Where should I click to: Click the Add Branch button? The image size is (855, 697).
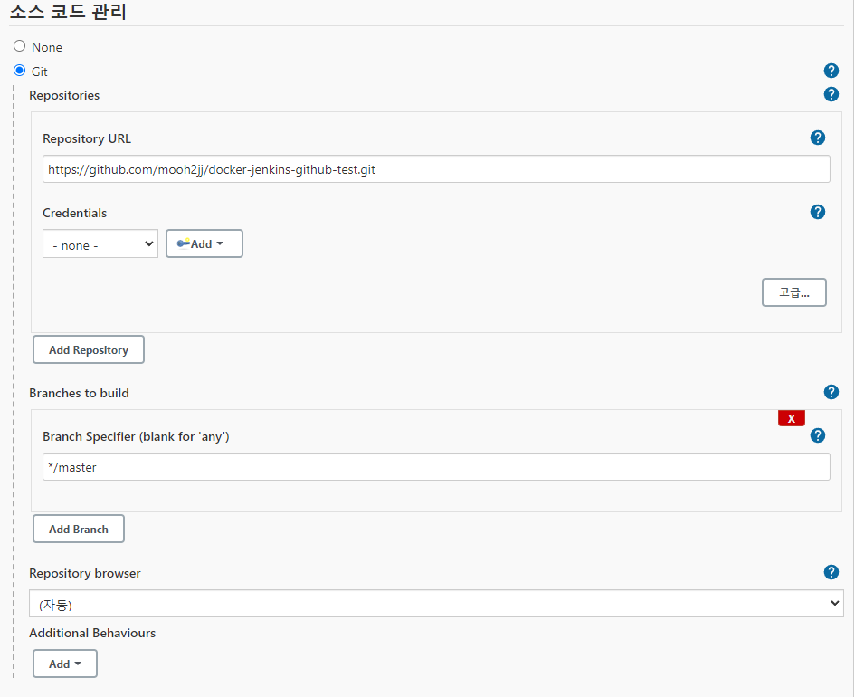pyautogui.click(x=78, y=529)
